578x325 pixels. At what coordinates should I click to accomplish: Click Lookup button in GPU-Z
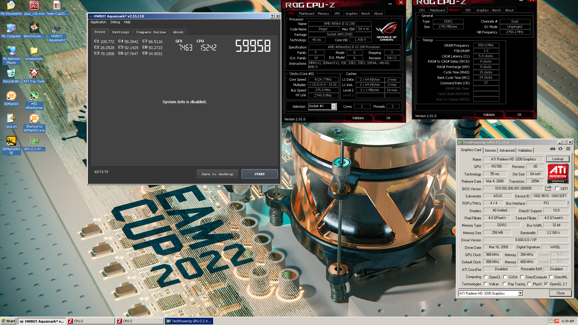(558, 159)
